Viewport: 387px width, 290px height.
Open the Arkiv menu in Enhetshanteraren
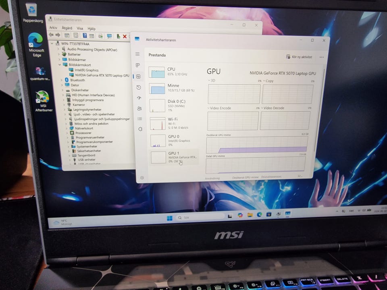pyautogui.click(x=53, y=27)
